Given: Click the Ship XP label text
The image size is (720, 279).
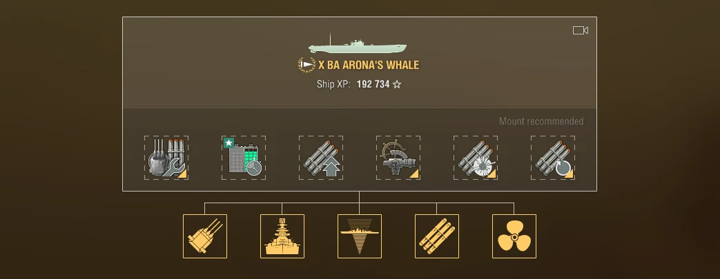Looking at the screenshot, I should [334, 84].
